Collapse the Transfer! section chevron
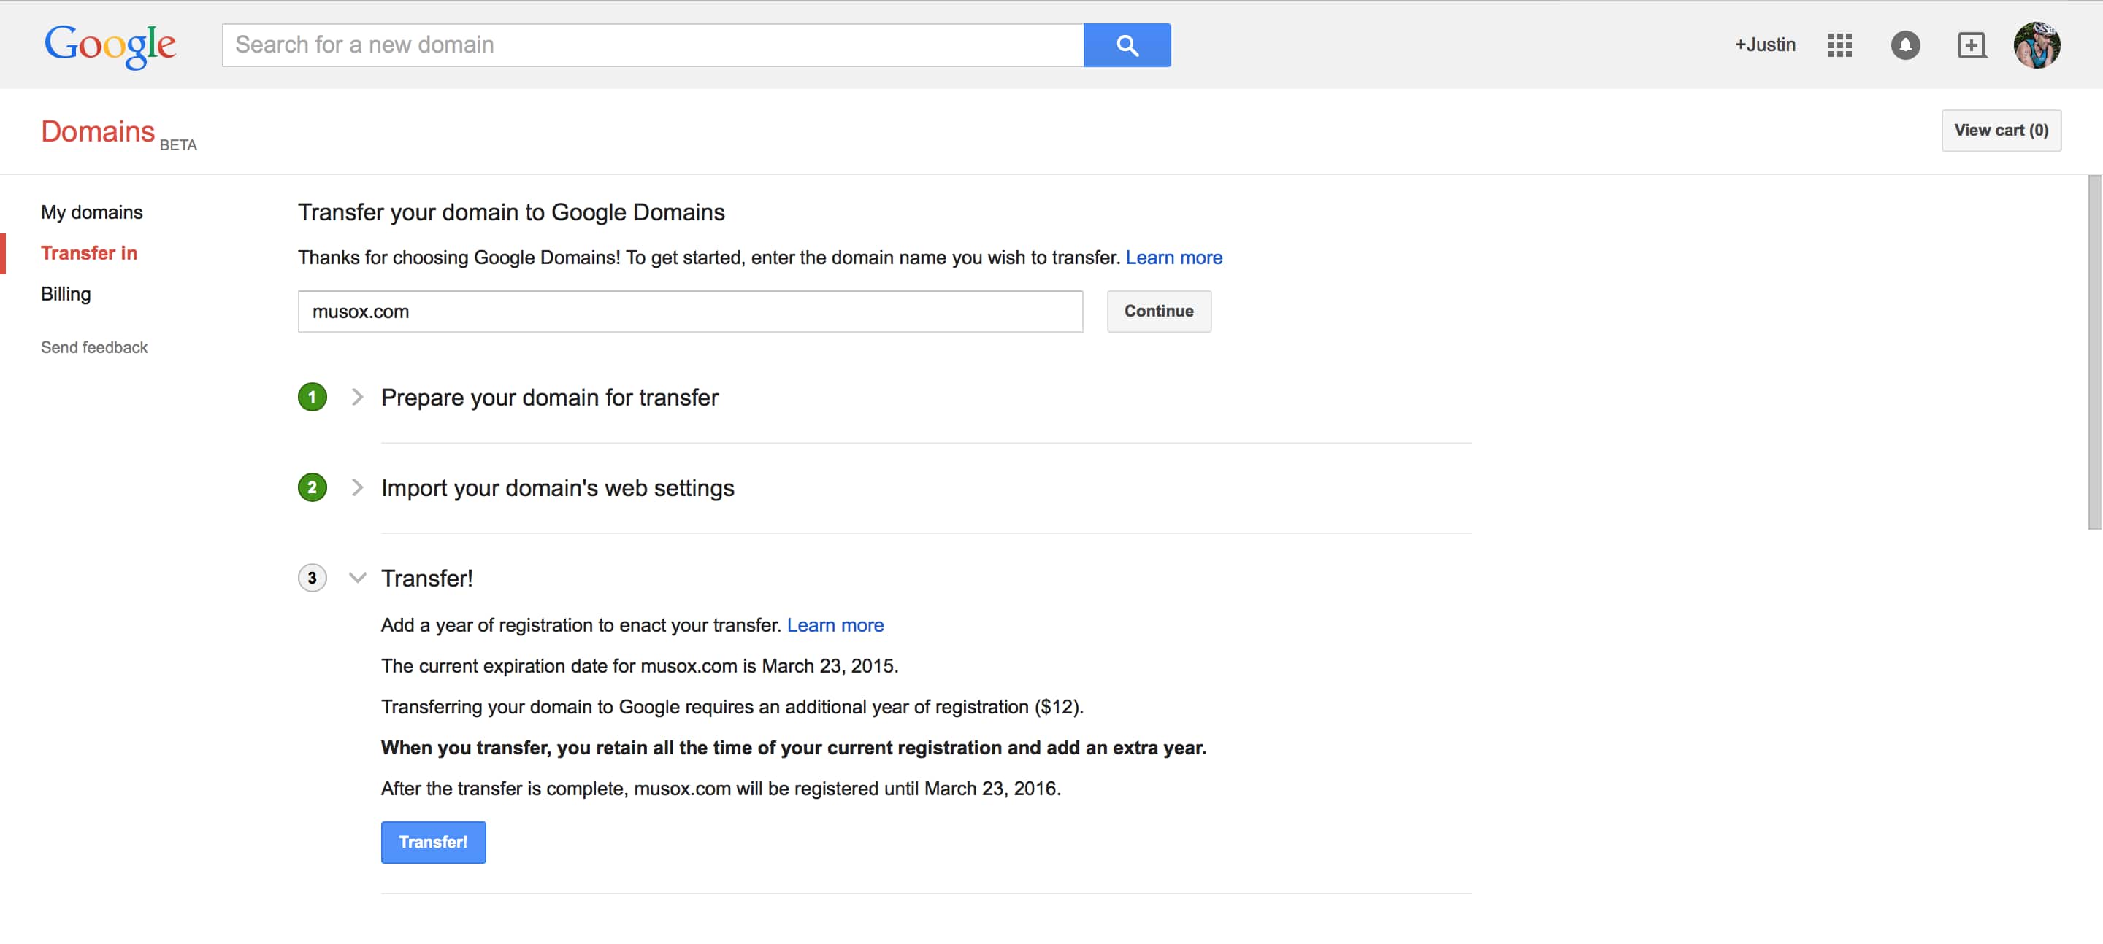2103x944 pixels. point(357,579)
